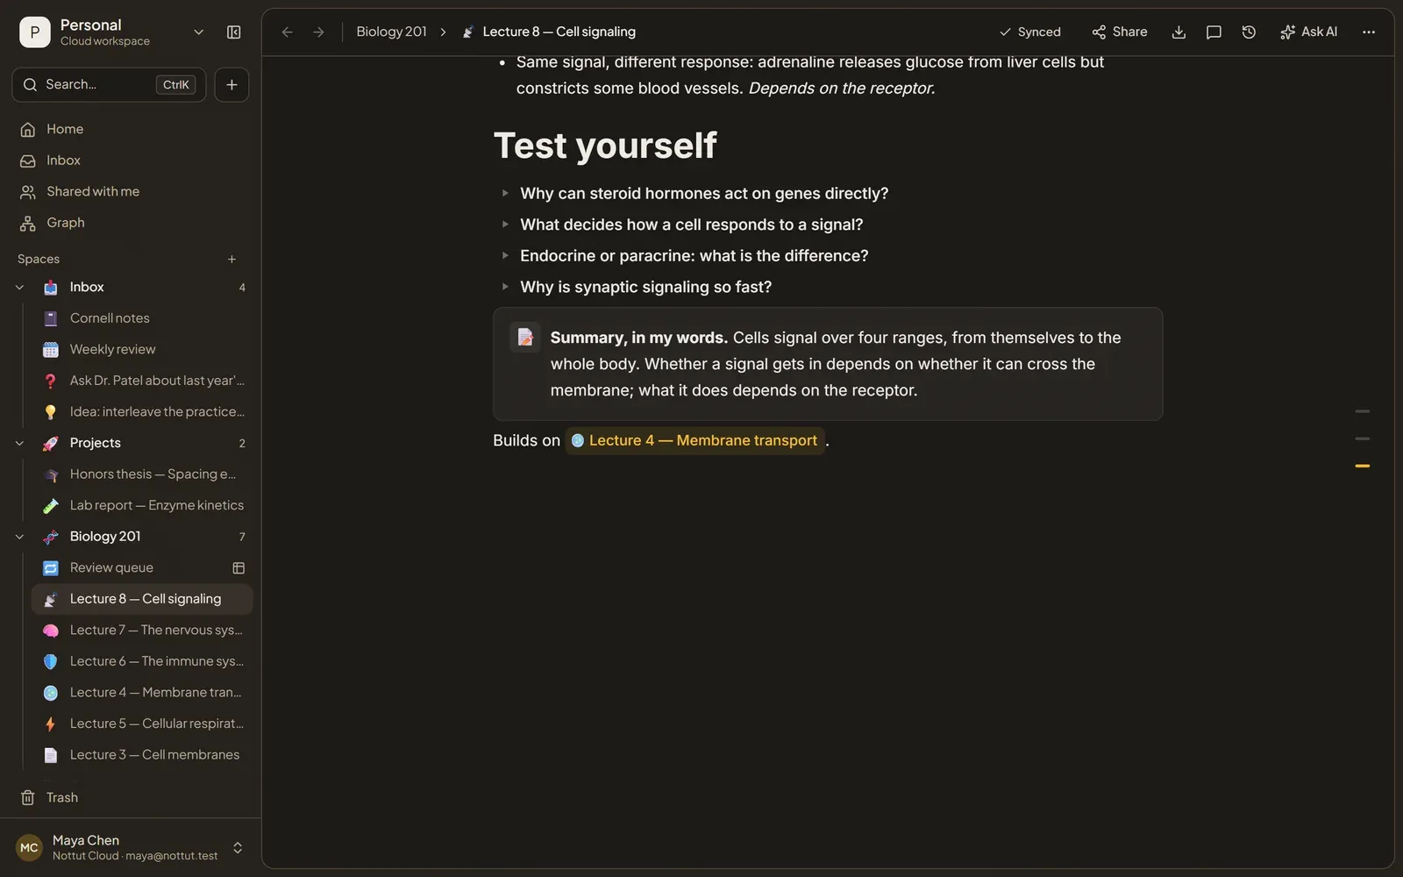Open table view icon beside Review queue
Viewport: 1403px width, 877px height.
[239, 568]
